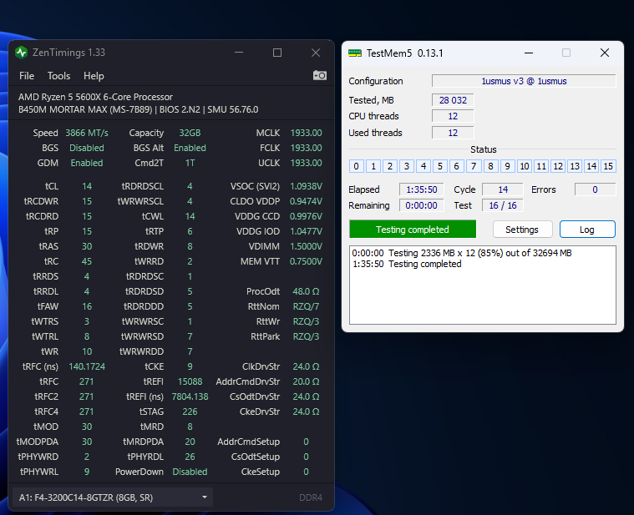Click the Speed value 3866 MT/s
This screenshot has width=634, height=515.
point(87,133)
